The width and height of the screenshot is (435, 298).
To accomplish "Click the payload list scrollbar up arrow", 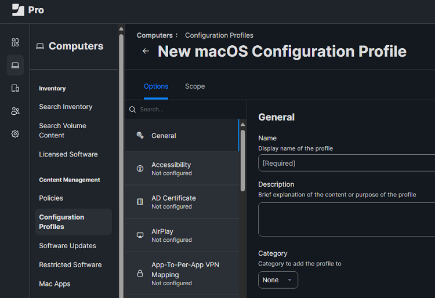I will pyautogui.click(x=242, y=124).
